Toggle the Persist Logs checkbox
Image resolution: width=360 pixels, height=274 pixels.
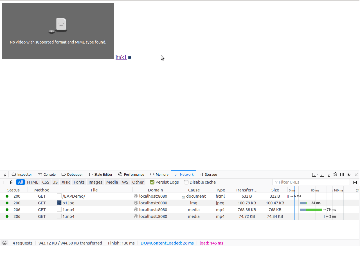[x=152, y=182]
